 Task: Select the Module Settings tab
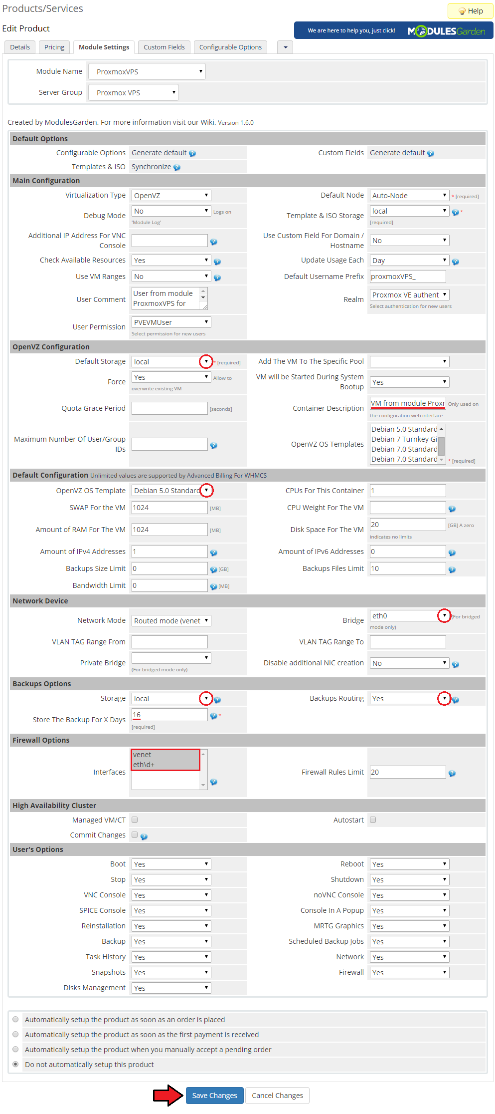pyautogui.click(x=104, y=47)
